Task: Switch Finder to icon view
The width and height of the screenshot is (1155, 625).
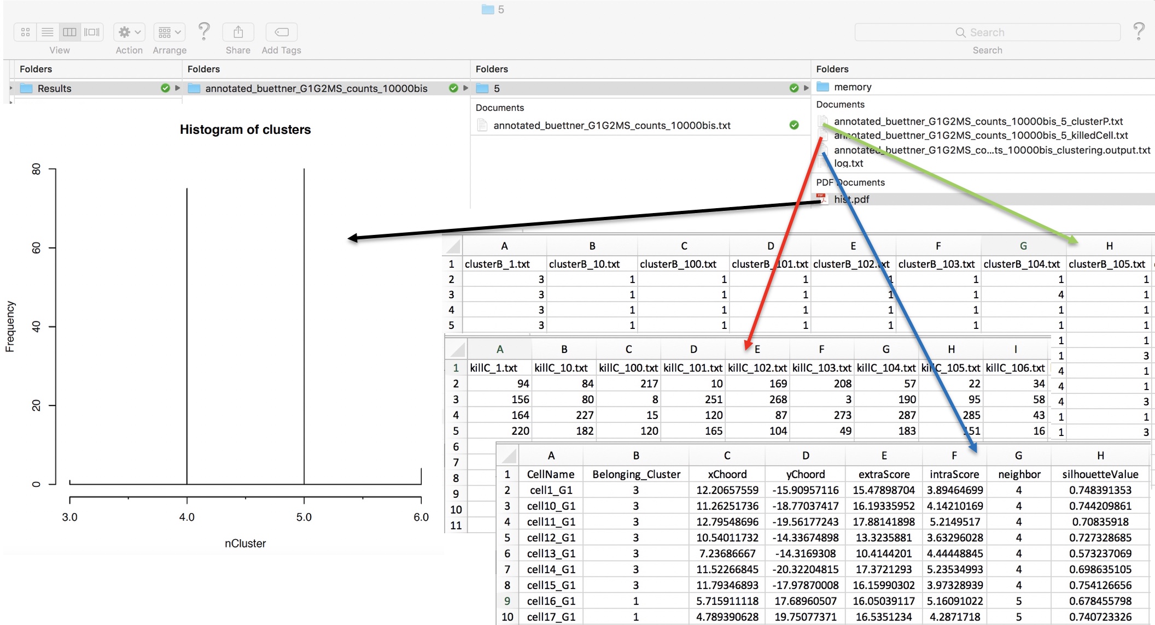Action: pos(25,32)
